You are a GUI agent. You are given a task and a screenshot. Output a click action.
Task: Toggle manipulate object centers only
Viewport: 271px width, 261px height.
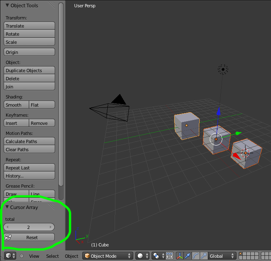[x=169, y=256]
